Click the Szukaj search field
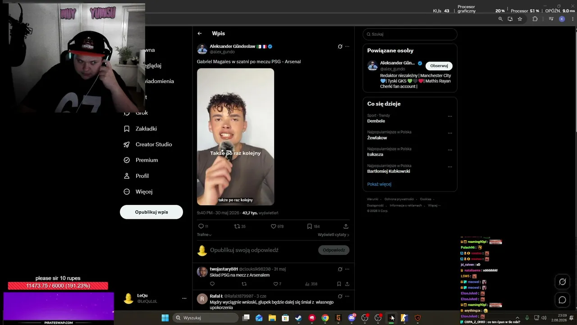This screenshot has height=325, width=577. [410, 34]
